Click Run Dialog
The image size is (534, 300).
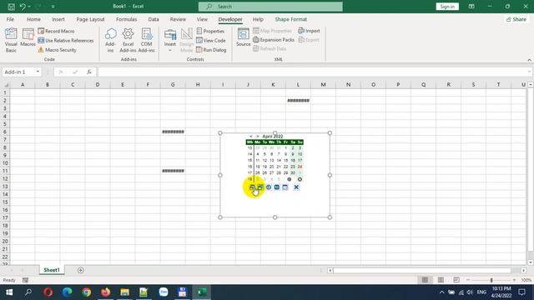(211, 50)
